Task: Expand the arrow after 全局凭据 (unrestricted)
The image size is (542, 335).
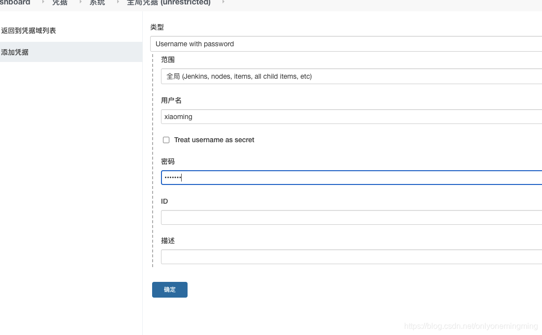Action: point(223,2)
